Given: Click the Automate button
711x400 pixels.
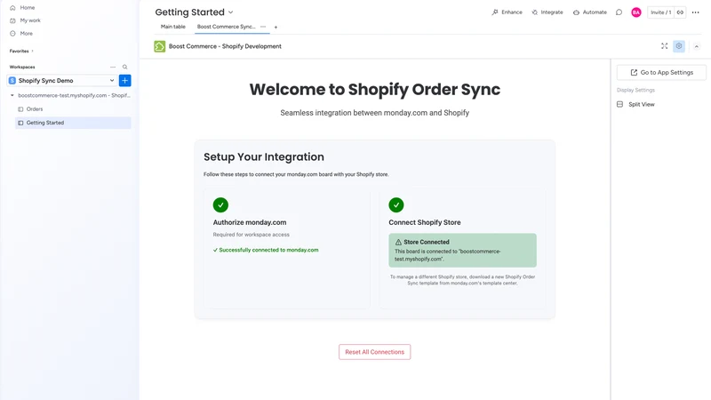Looking at the screenshot, I should 589,12.
